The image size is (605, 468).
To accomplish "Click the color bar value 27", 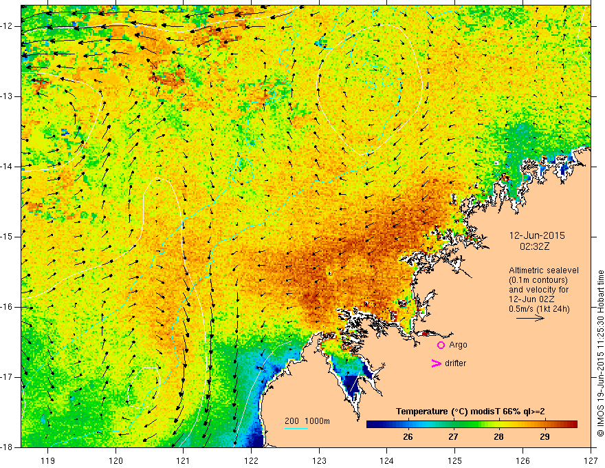I will point(453,437).
